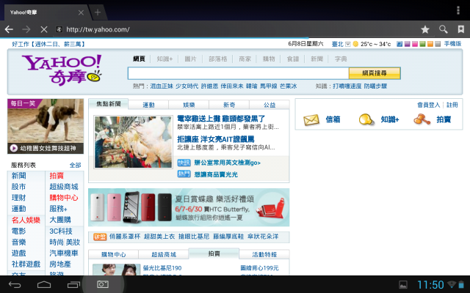Close the Yahoo!奇摩 tab
470x293 pixels.
tap(81, 12)
